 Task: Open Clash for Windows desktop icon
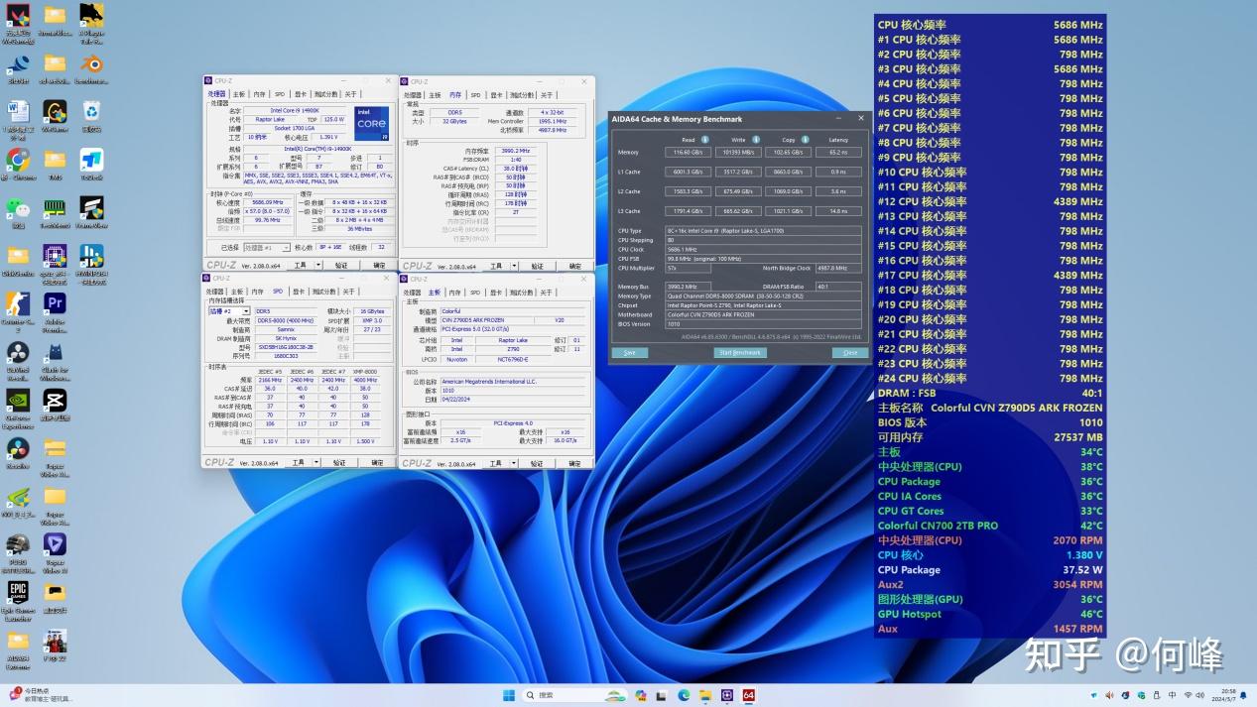(x=55, y=353)
